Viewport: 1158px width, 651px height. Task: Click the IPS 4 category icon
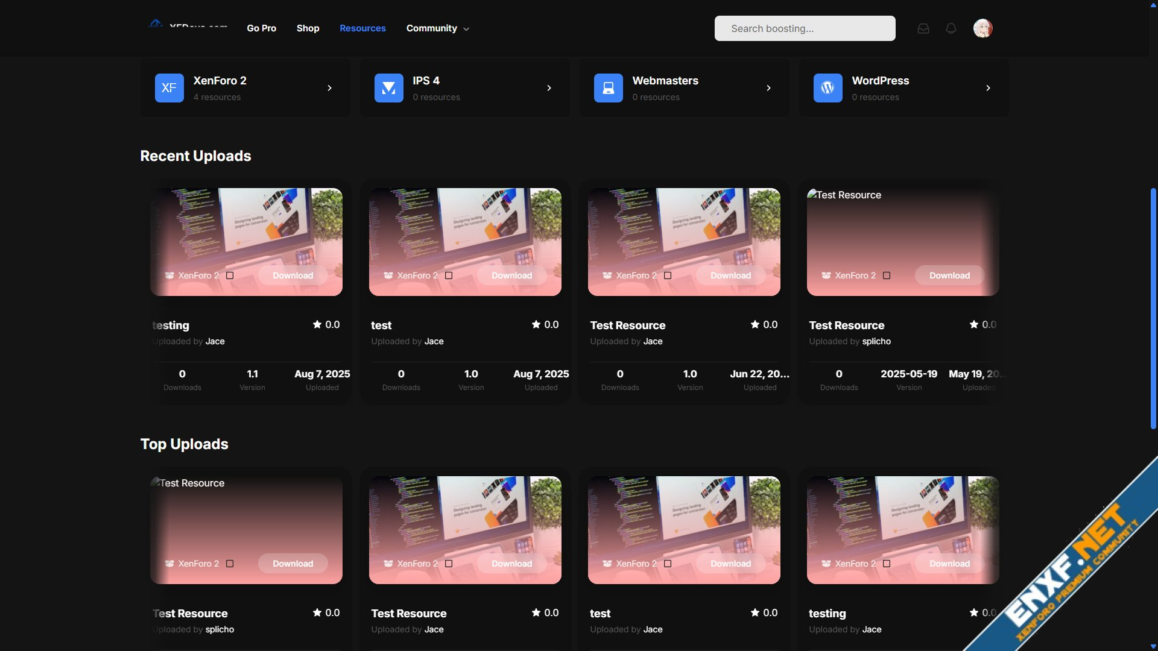pos(388,88)
